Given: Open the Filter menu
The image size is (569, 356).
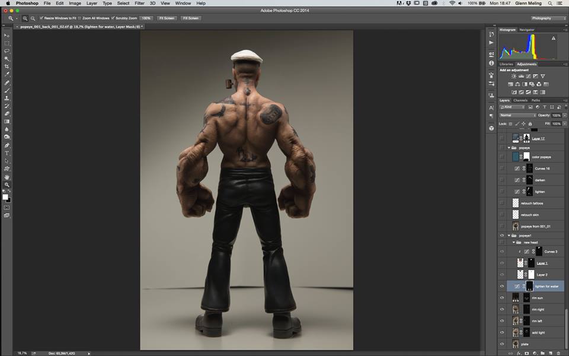Looking at the screenshot, I should [139, 4].
